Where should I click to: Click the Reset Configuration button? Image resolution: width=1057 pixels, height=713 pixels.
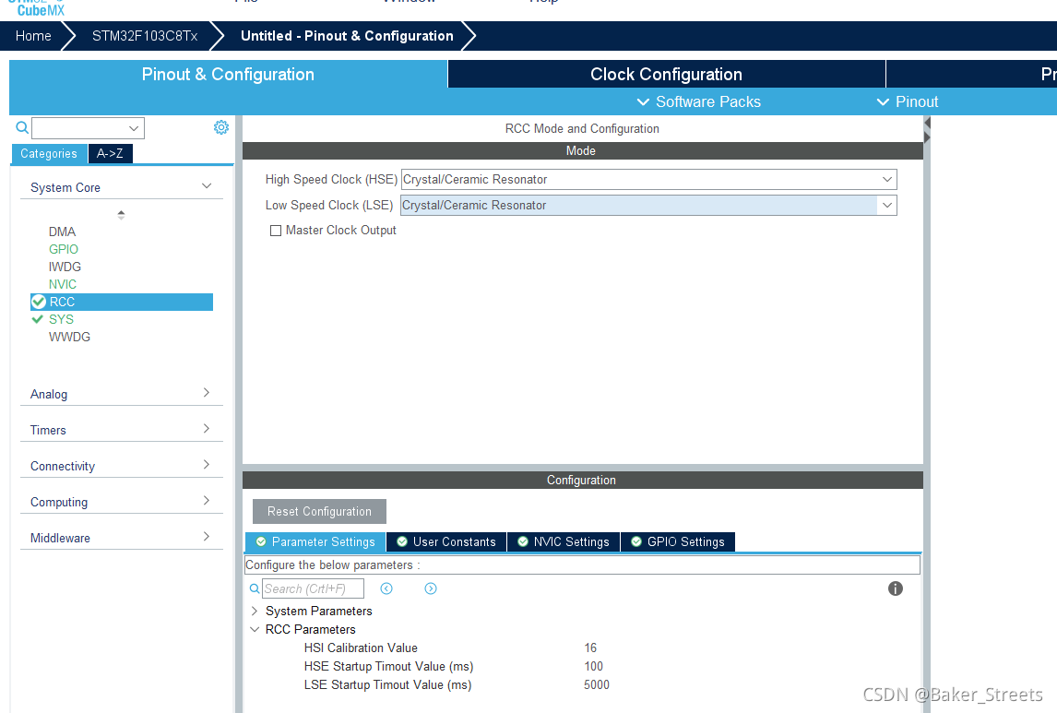click(319, 512)
